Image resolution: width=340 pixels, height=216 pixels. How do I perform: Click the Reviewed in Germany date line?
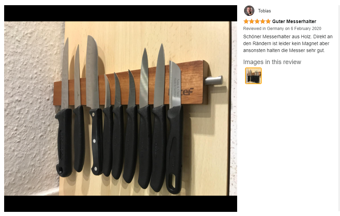[282, 29]
